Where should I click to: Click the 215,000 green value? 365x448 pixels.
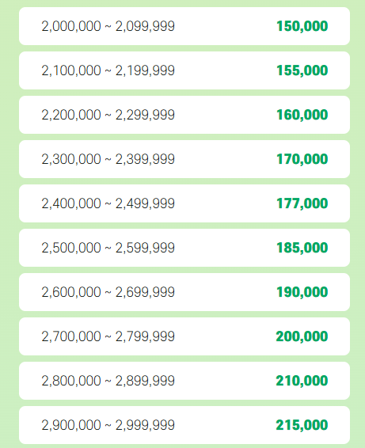(302, 425)
